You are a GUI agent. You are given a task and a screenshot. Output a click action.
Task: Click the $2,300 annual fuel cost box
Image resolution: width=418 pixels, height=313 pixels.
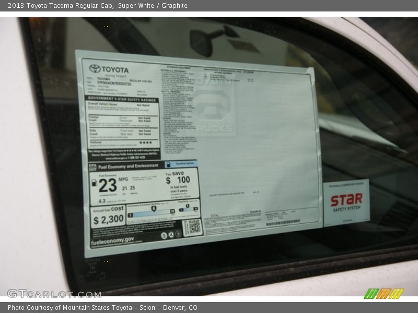click(108, 217)
